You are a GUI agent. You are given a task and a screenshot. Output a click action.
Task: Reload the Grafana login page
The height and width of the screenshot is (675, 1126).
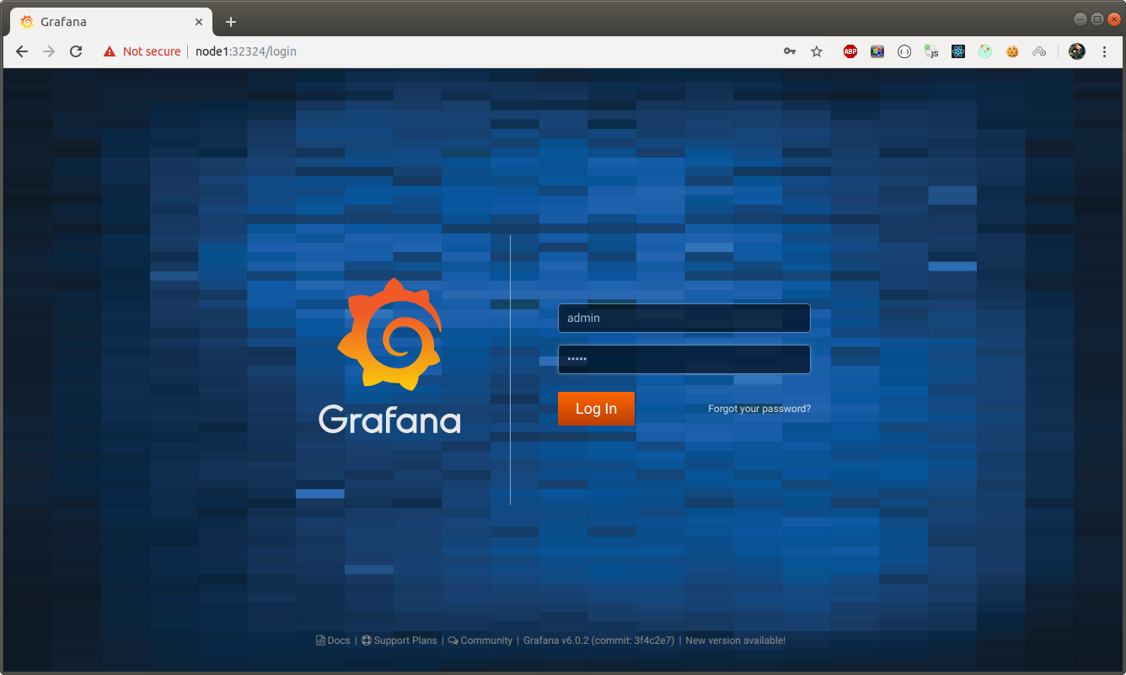click(76, 51)
